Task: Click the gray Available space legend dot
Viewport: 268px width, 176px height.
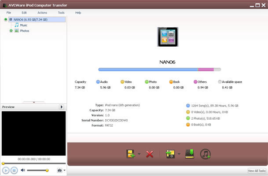Action: (220, 82)
